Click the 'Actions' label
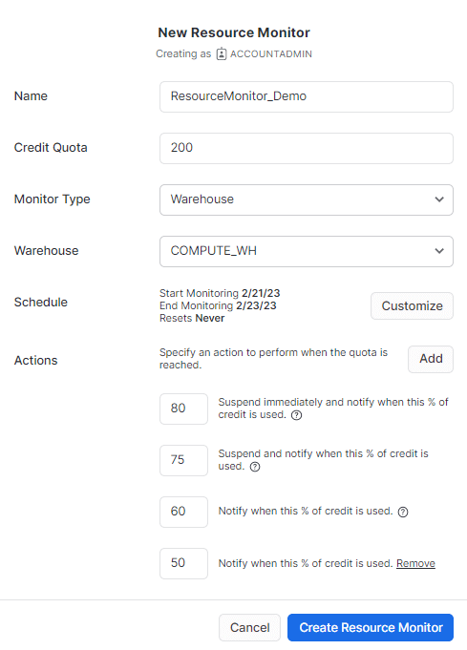This screenshot has width=467, height=650. [x=35, y=360]
